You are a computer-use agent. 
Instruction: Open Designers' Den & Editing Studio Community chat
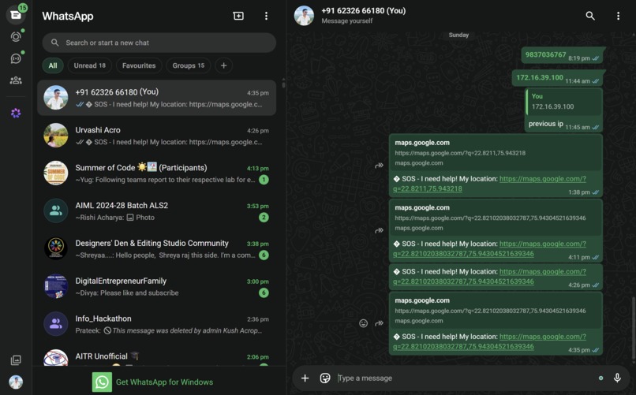pyautogui.click(x=156, y=248)
